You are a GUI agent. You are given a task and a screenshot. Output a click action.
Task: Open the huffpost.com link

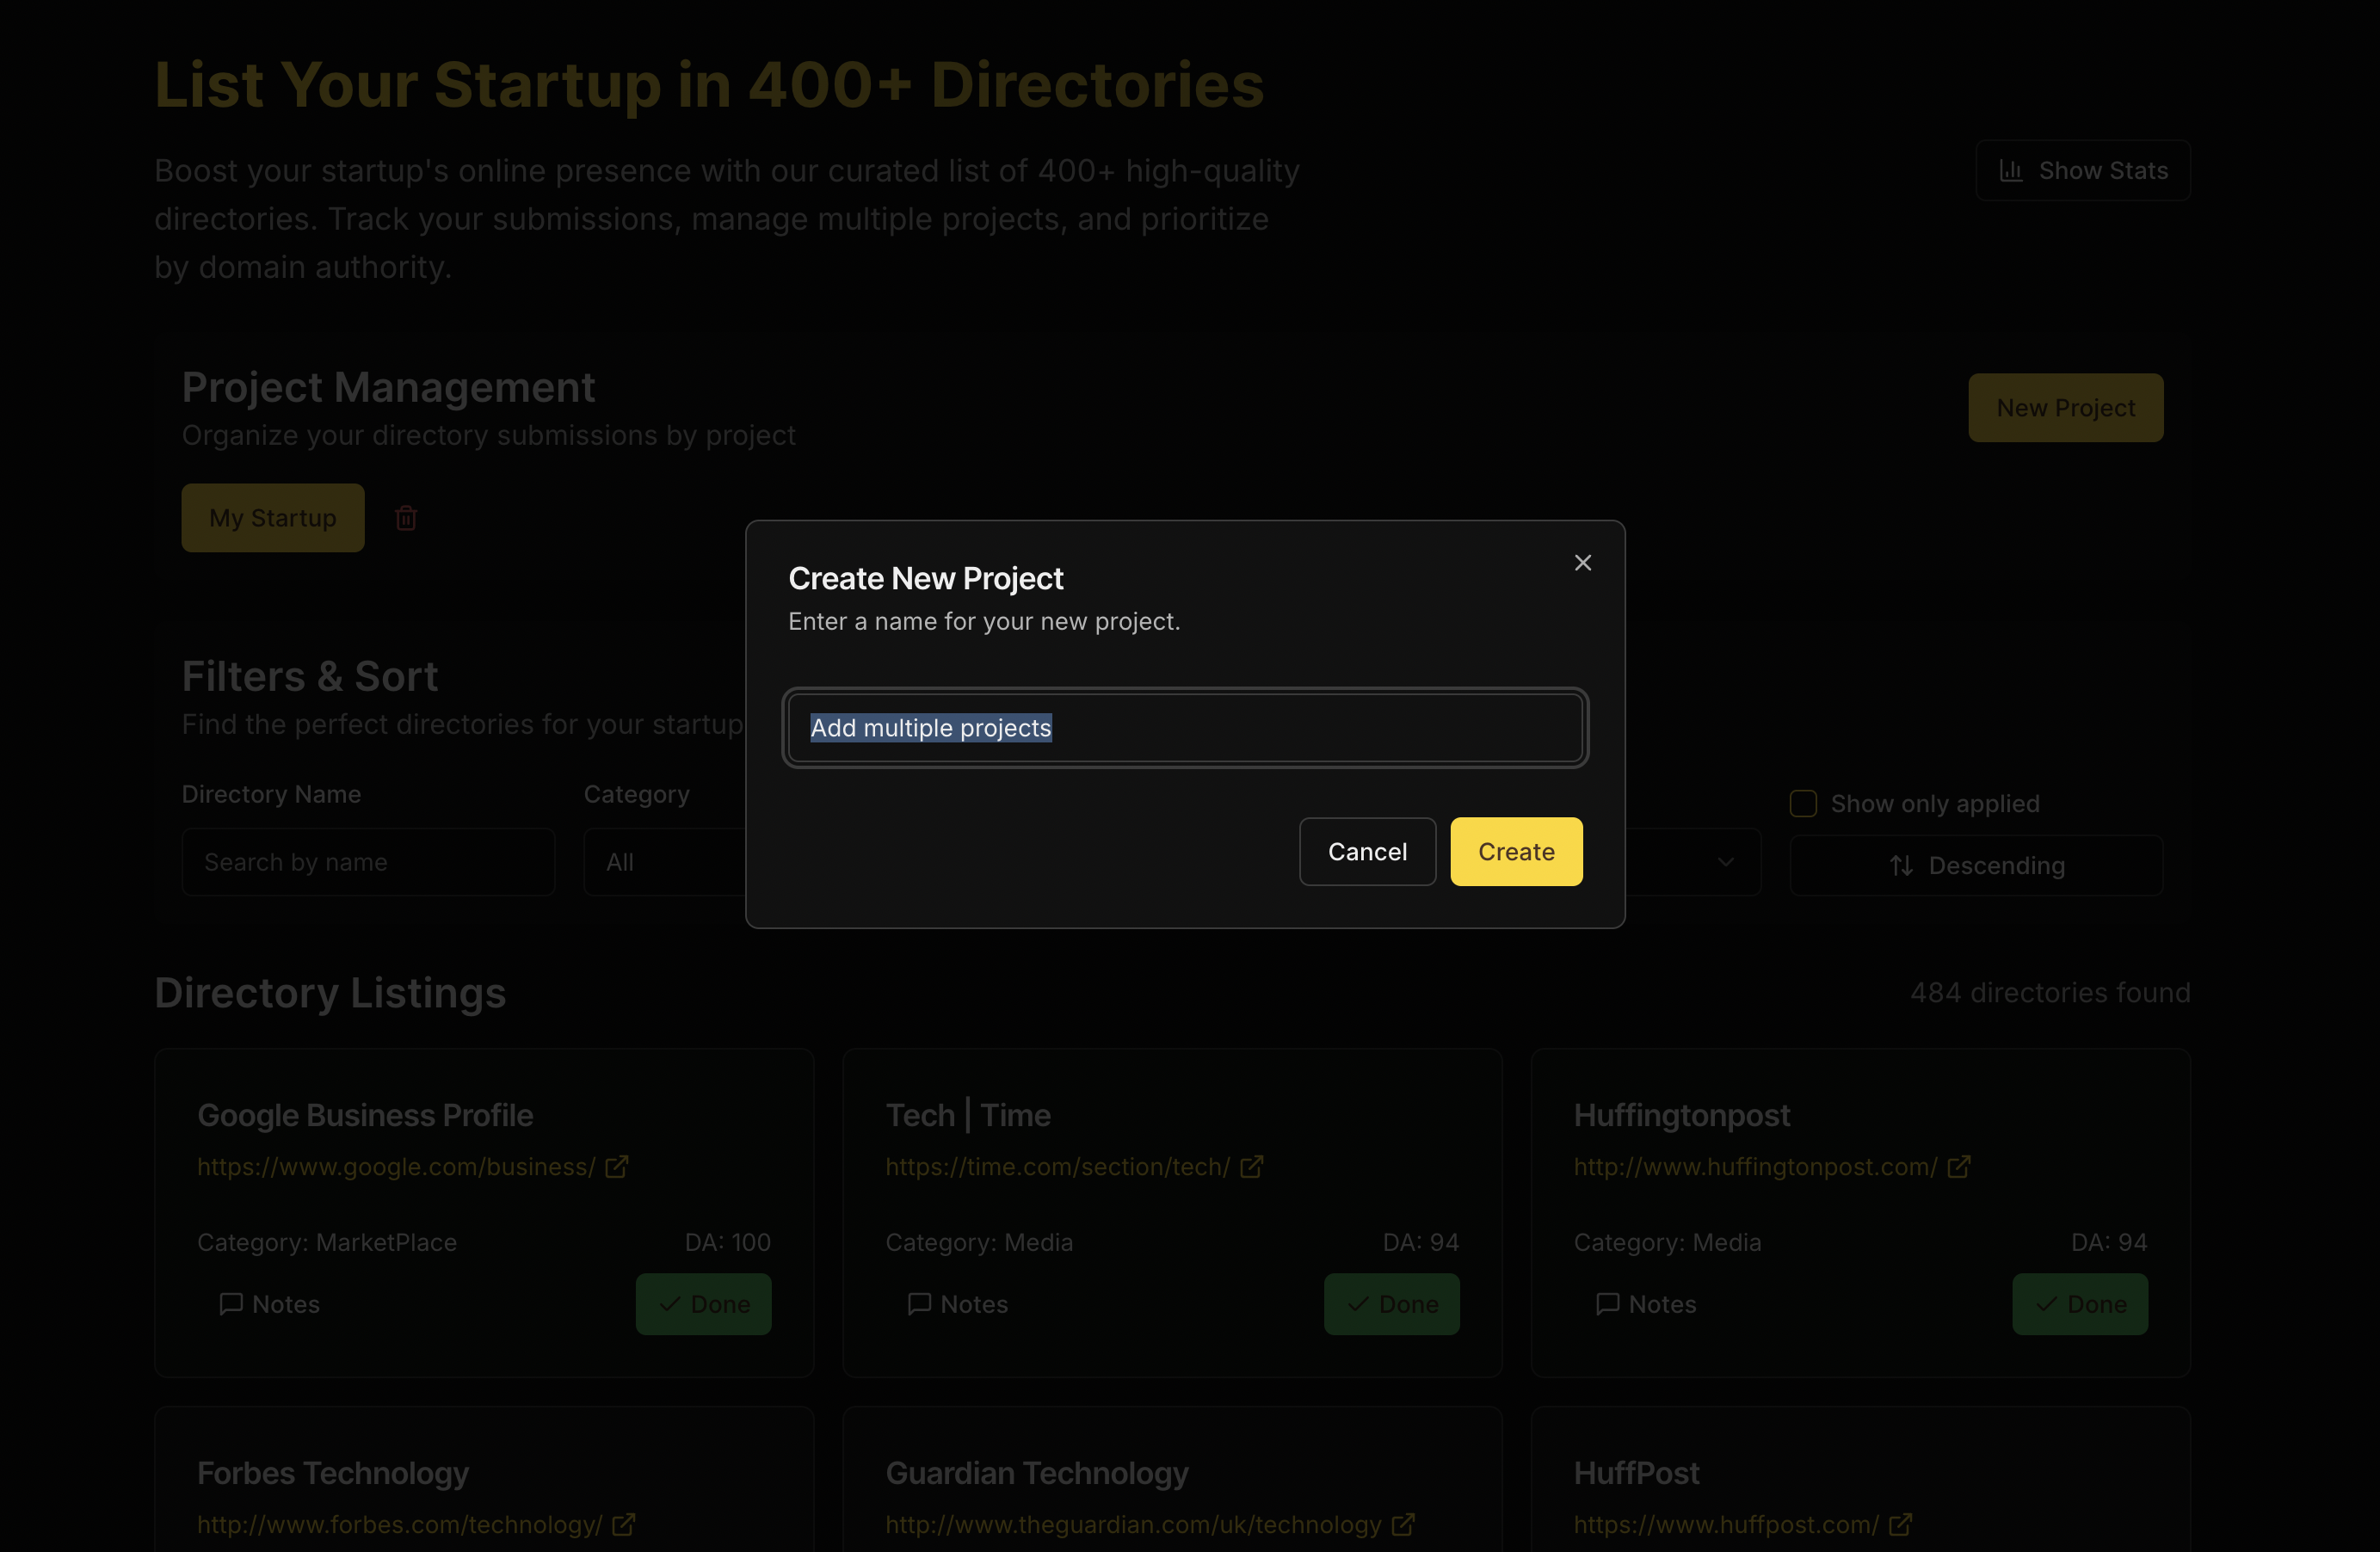point(1726,1525)
